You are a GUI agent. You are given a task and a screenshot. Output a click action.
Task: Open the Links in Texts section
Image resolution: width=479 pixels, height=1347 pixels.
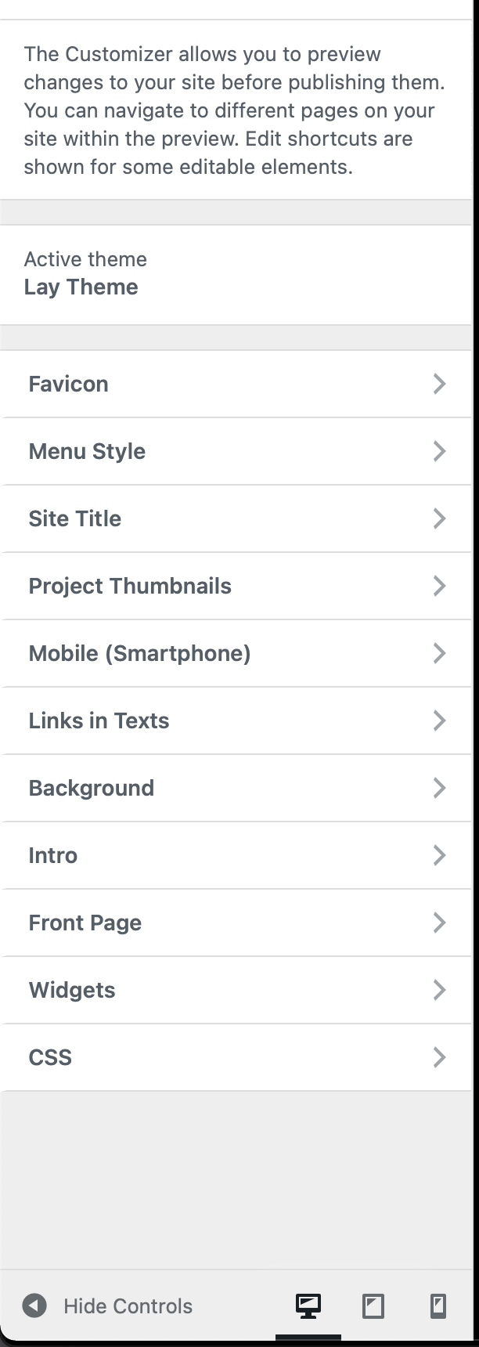pyautogui.click(x=99, y=720)
